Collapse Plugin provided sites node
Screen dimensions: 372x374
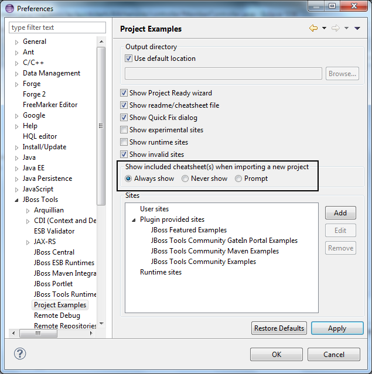[x=134, y=220]
